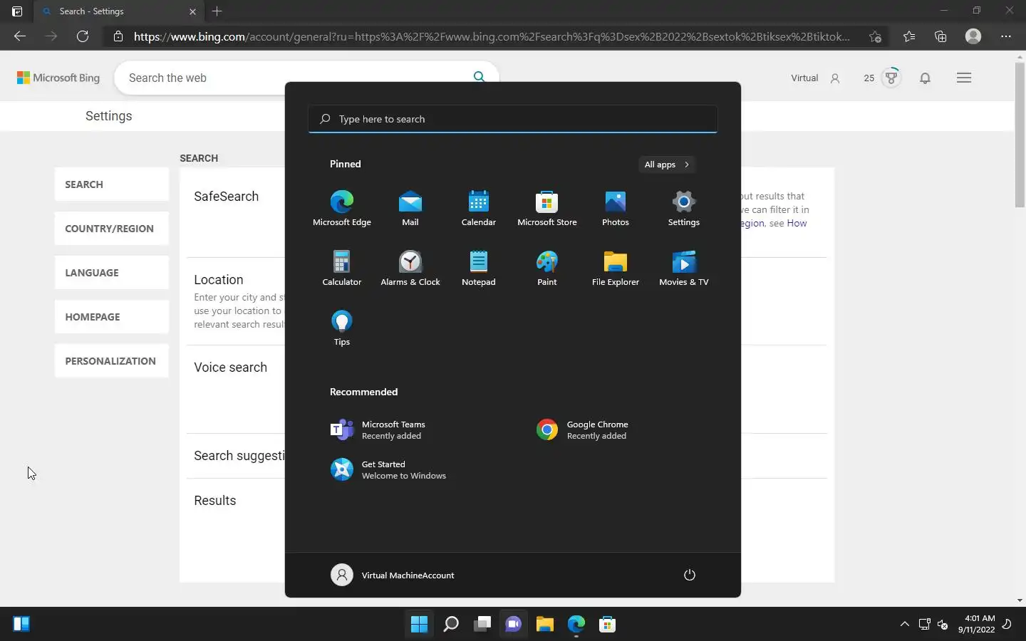The height and width of the screenshot is (641, 1026).
Task: Select the Search - Settings tab
Action: click(120, 11)
